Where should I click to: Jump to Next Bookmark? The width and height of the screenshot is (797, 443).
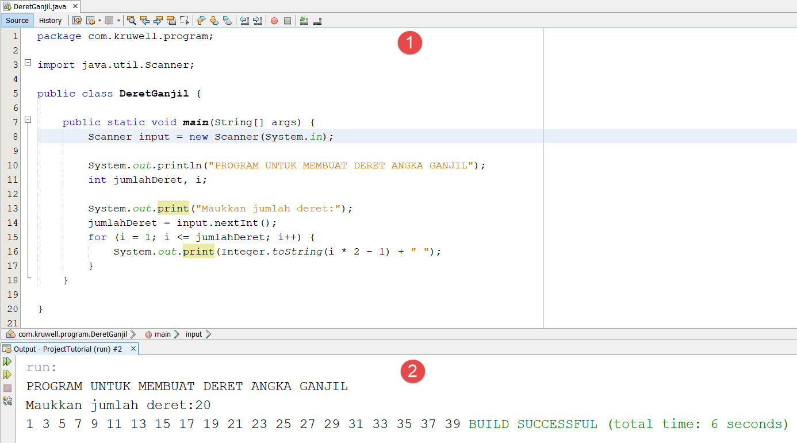tap(214, 21)
